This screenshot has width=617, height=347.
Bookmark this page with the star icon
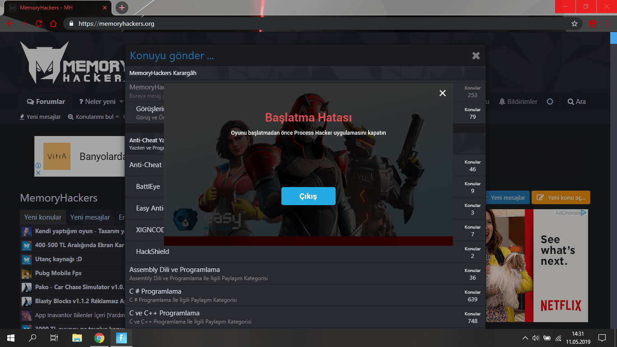click(x=575, y=23)
